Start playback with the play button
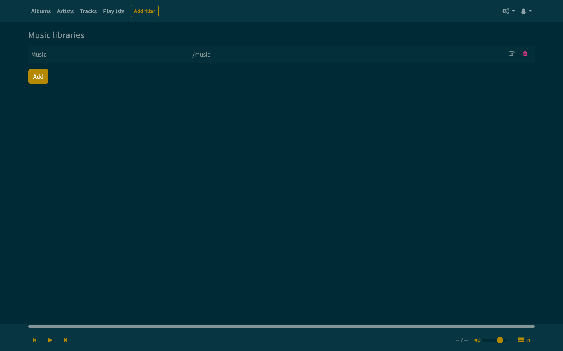The image size is (563, 351). (50, 340)
